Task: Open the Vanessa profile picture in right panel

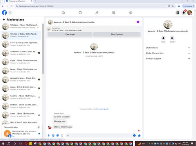Action: (x=168, y=24)
